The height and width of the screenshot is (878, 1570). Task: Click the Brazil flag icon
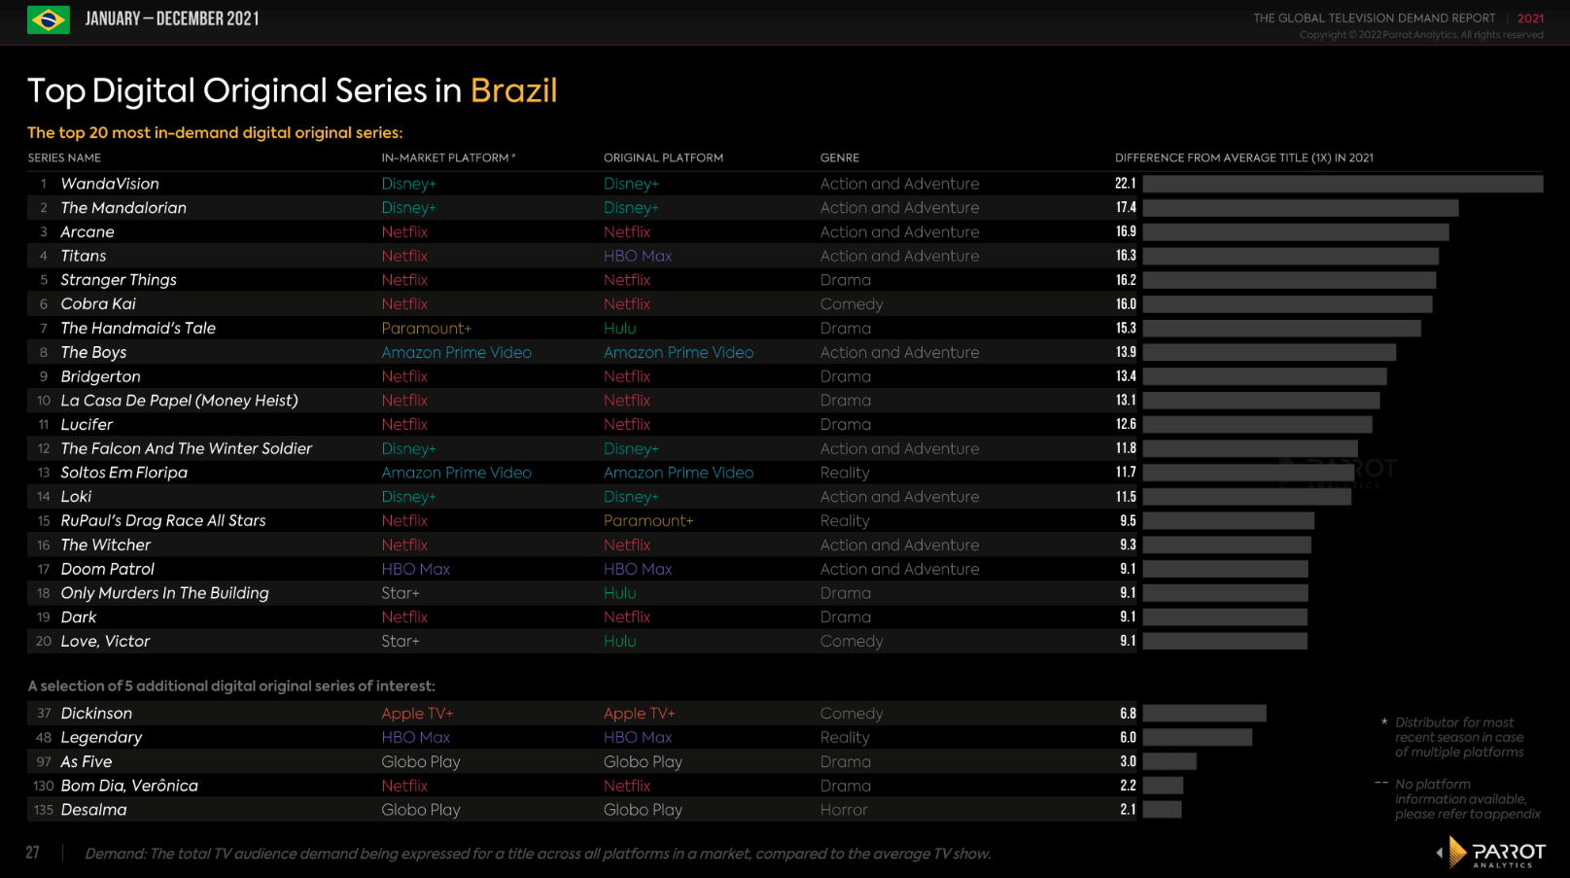click(x=48, y=19)
